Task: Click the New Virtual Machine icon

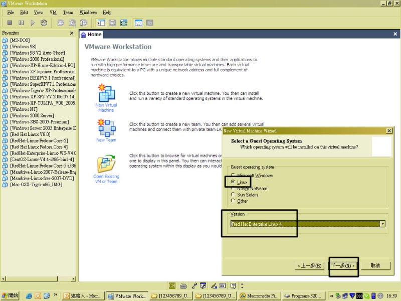Action: [x=106, y=93]
